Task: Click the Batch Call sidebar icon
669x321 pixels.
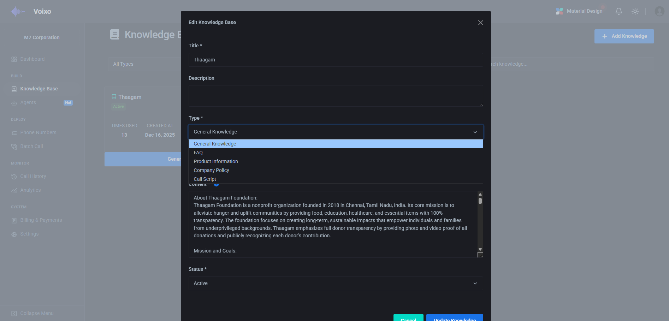Action: [14, 146]
